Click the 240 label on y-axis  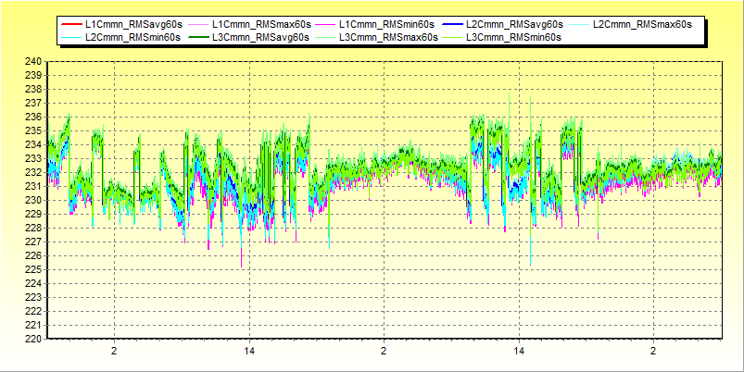32,61
